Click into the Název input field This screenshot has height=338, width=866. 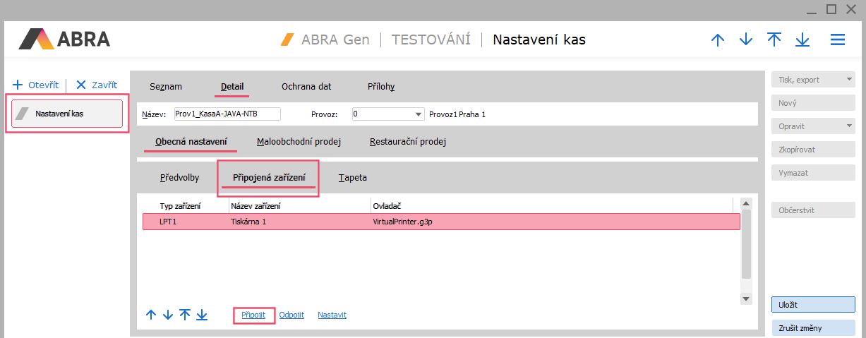[x=226, y=114]
